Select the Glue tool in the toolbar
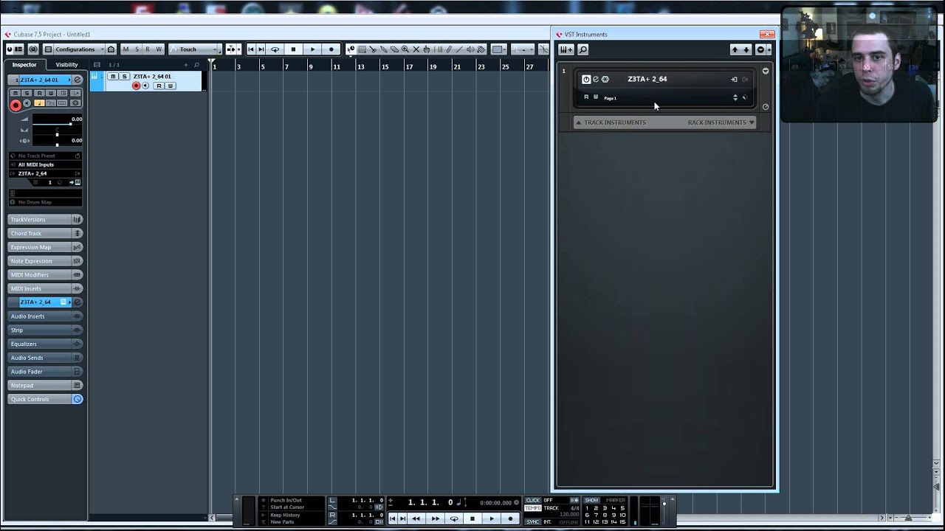The height and width of the screenshot is (531, 945). coord(383,49)
